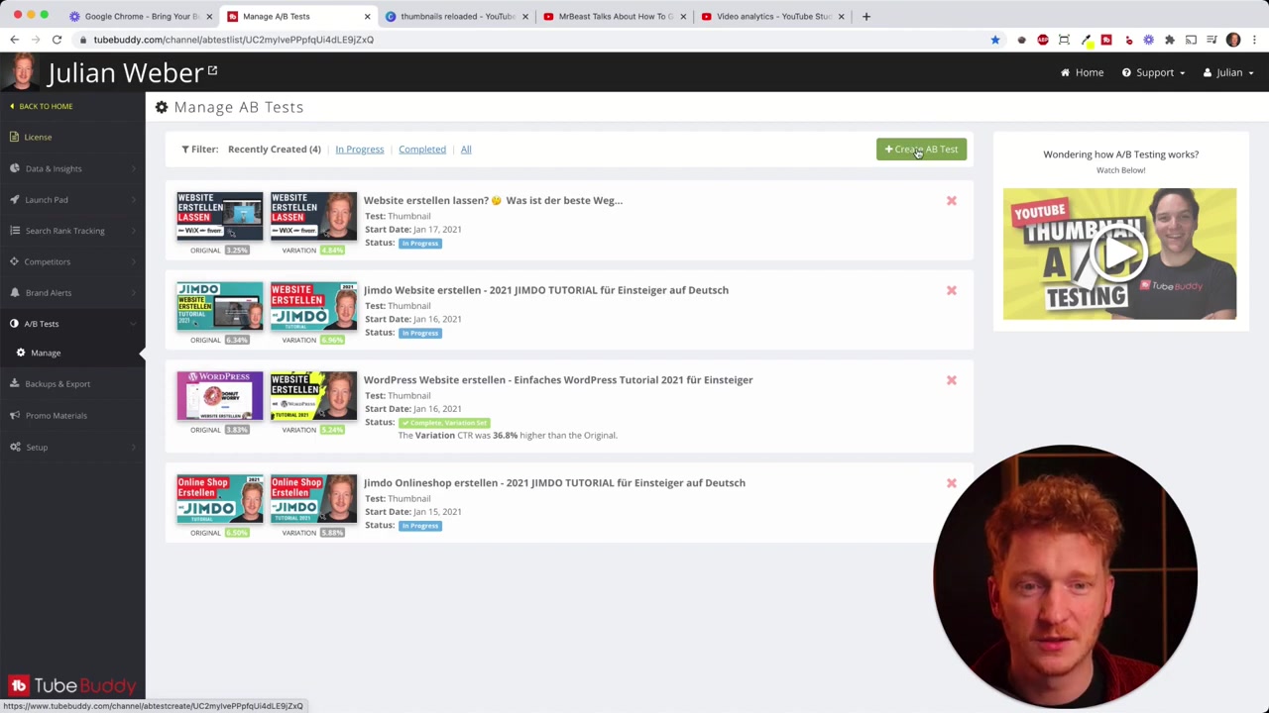Viewport: 1269px width, 713px height.
Task: Click the address bar URL
Action: point(233,40)
